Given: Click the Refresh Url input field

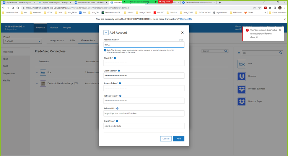Looking at the screenshot, I should 144,113.
